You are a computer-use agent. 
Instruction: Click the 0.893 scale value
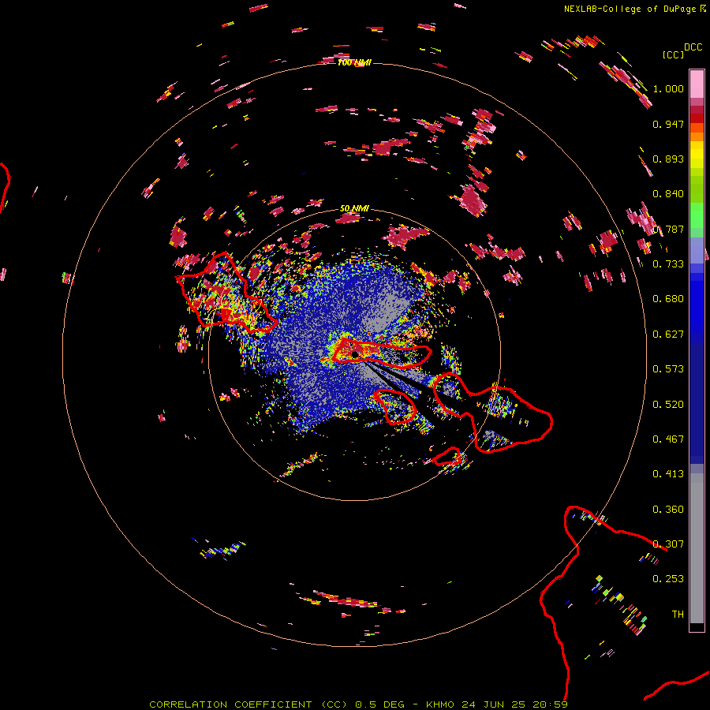(x=668, y=159)
